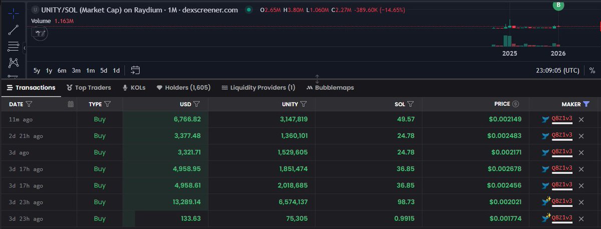Open the go-to-date calendar icon

135,70
